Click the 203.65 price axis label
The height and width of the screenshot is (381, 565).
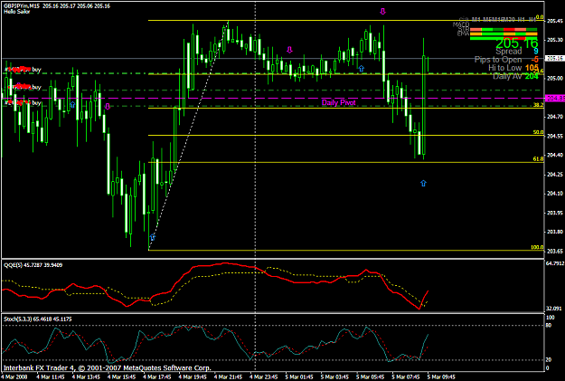555,251
